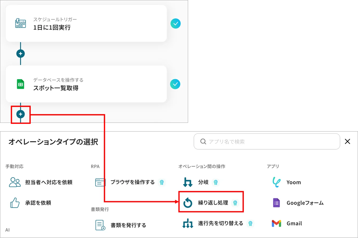Click the AI section heading

pos(8,230)
